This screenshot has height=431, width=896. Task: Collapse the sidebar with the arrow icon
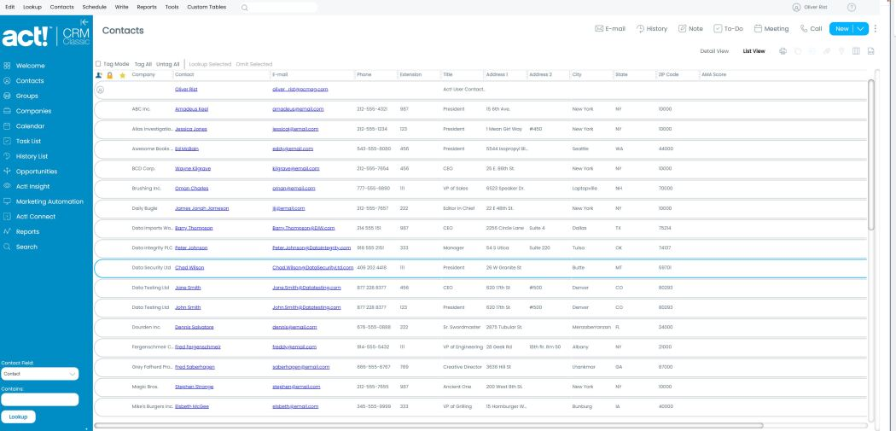point(84,21)
